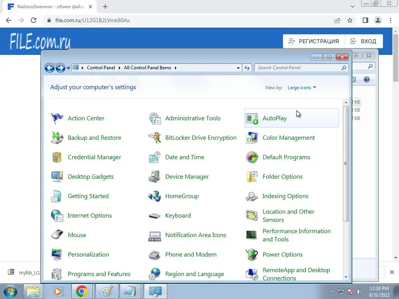Open Chrome profile avatar icon
This screenshot has height=299, width=399.
[378, 20]
